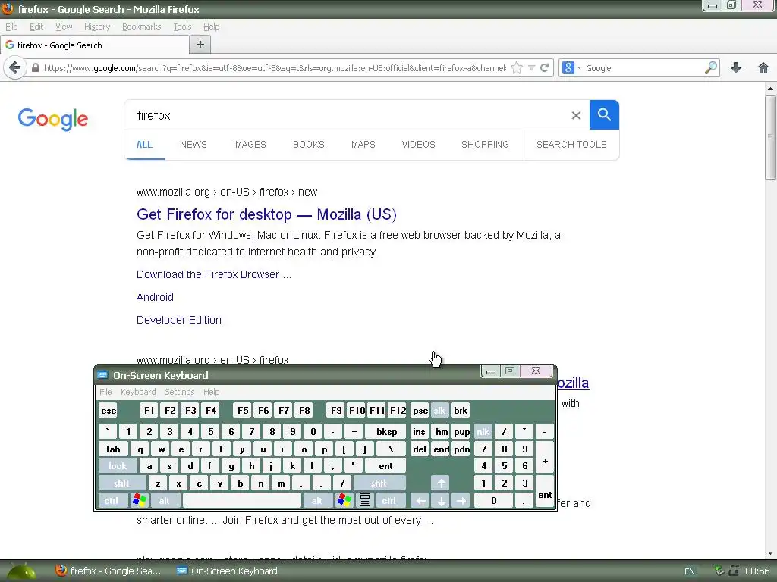Toggle the left ctrl key
This screenshot has height=582, width=777.
click(112, 500)
